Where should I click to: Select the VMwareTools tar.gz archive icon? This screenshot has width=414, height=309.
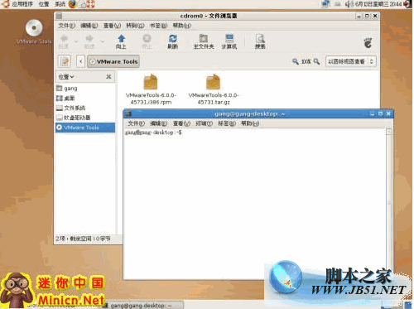click(213, 82)
